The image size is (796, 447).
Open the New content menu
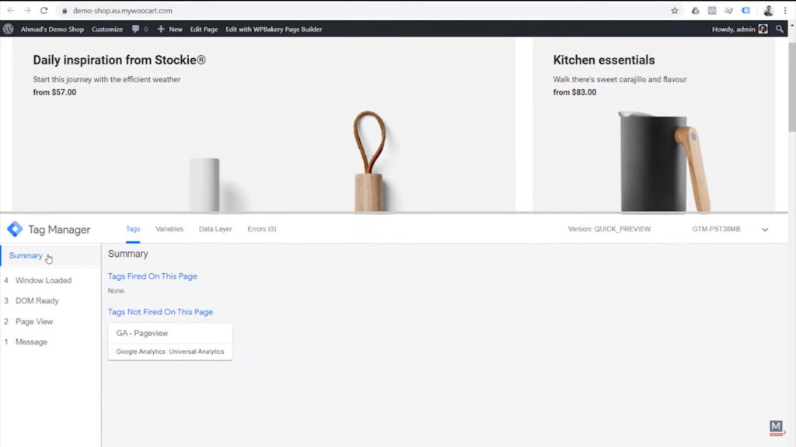pos(170,29)
